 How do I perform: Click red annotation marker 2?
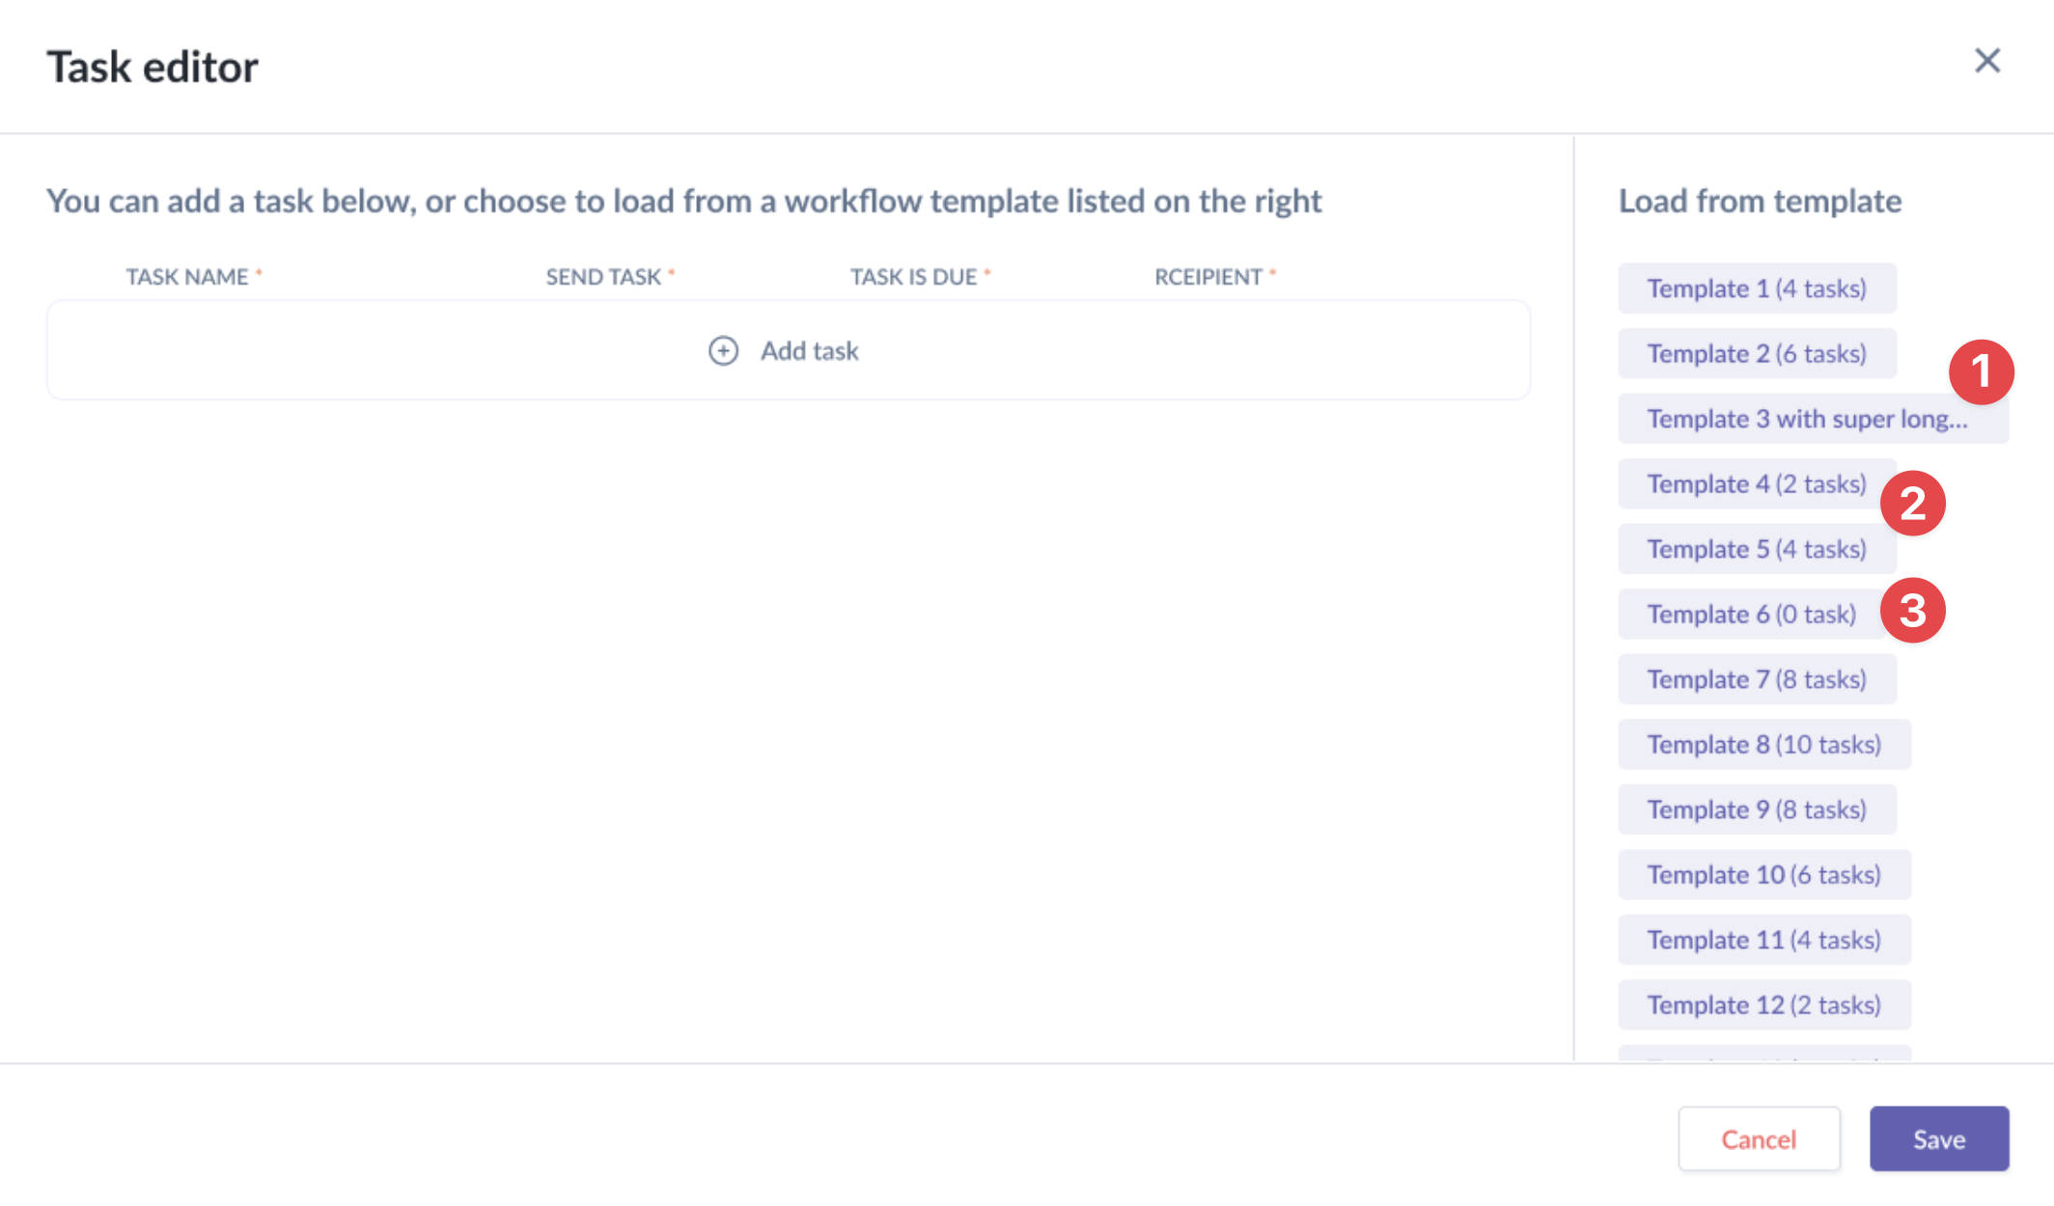coord(1912,504)
